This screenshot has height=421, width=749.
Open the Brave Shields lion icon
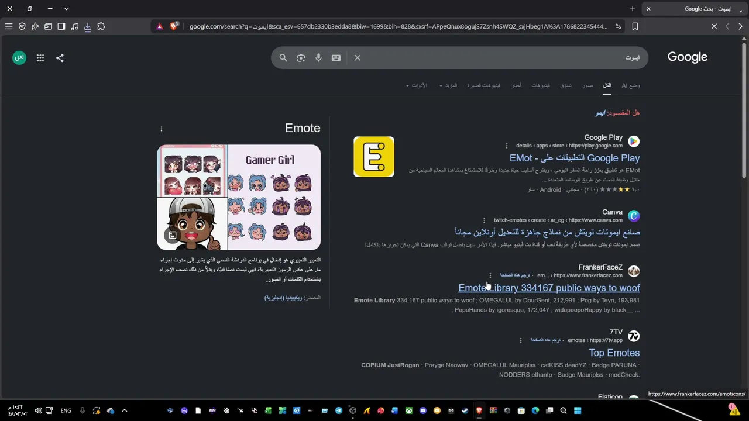tap(174, 26)
